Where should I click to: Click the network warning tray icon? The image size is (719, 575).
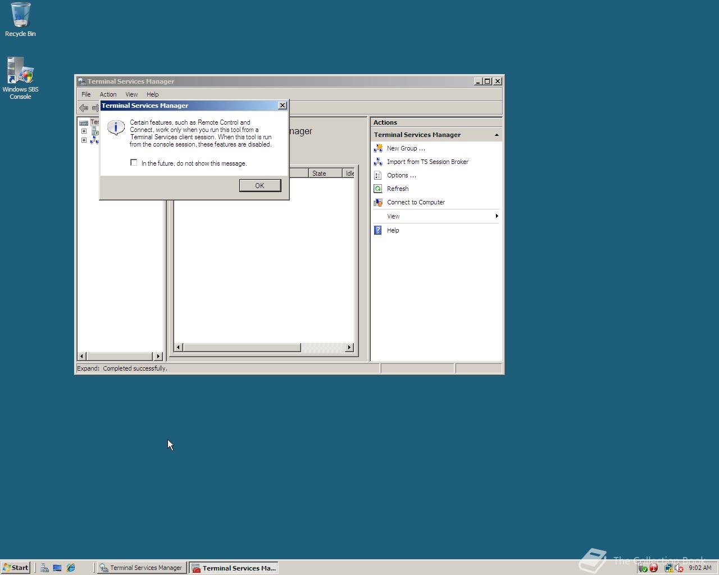coord(669,568)
